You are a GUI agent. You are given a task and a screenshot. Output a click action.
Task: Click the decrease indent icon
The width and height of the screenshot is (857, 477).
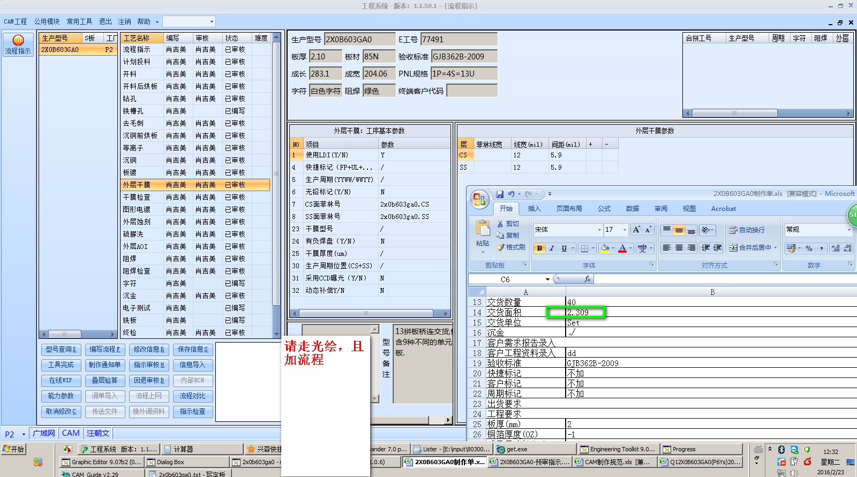705,248
